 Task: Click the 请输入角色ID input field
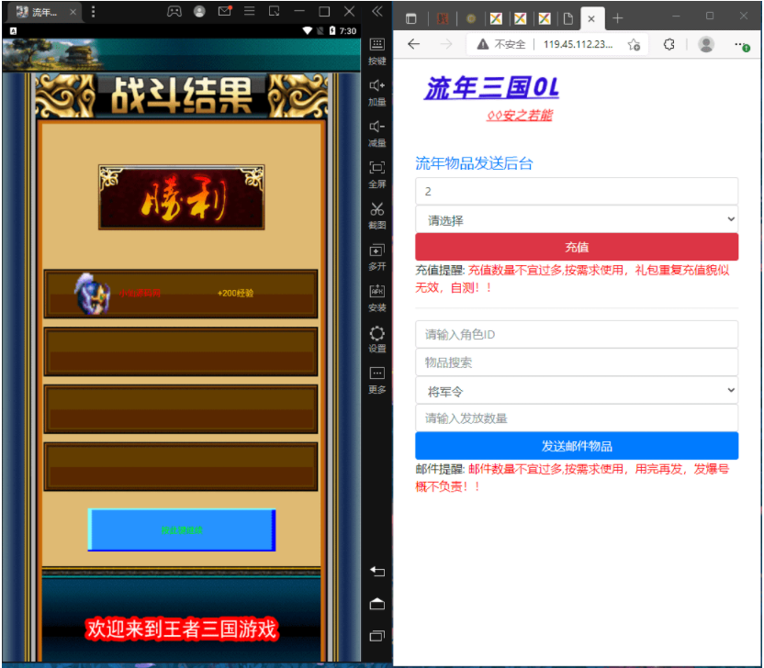[576, 335]
